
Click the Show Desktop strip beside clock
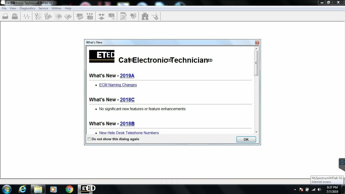tap(343, 189)
